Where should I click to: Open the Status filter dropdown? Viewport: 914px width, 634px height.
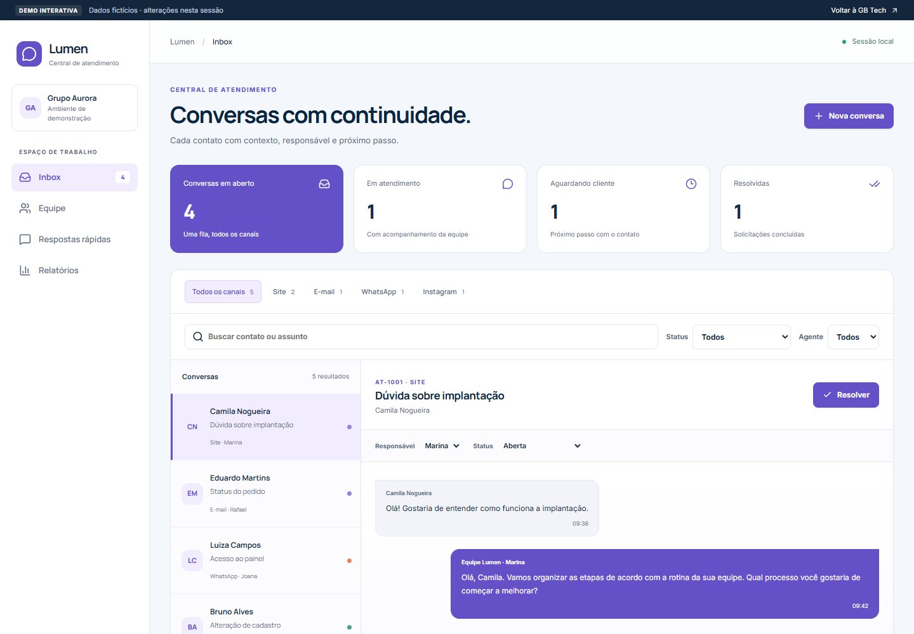tap(742, 337)
